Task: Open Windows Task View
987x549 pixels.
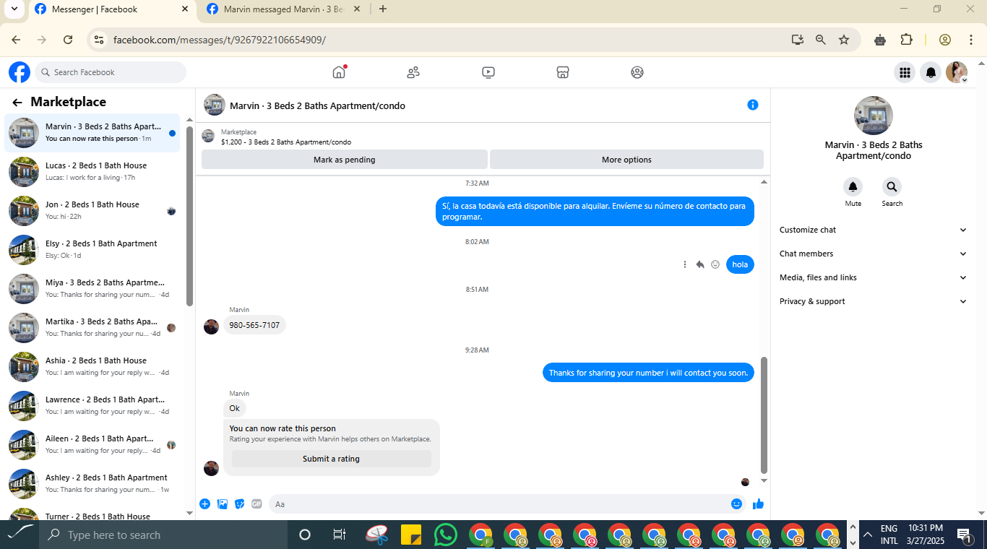Action: point(339,535)
